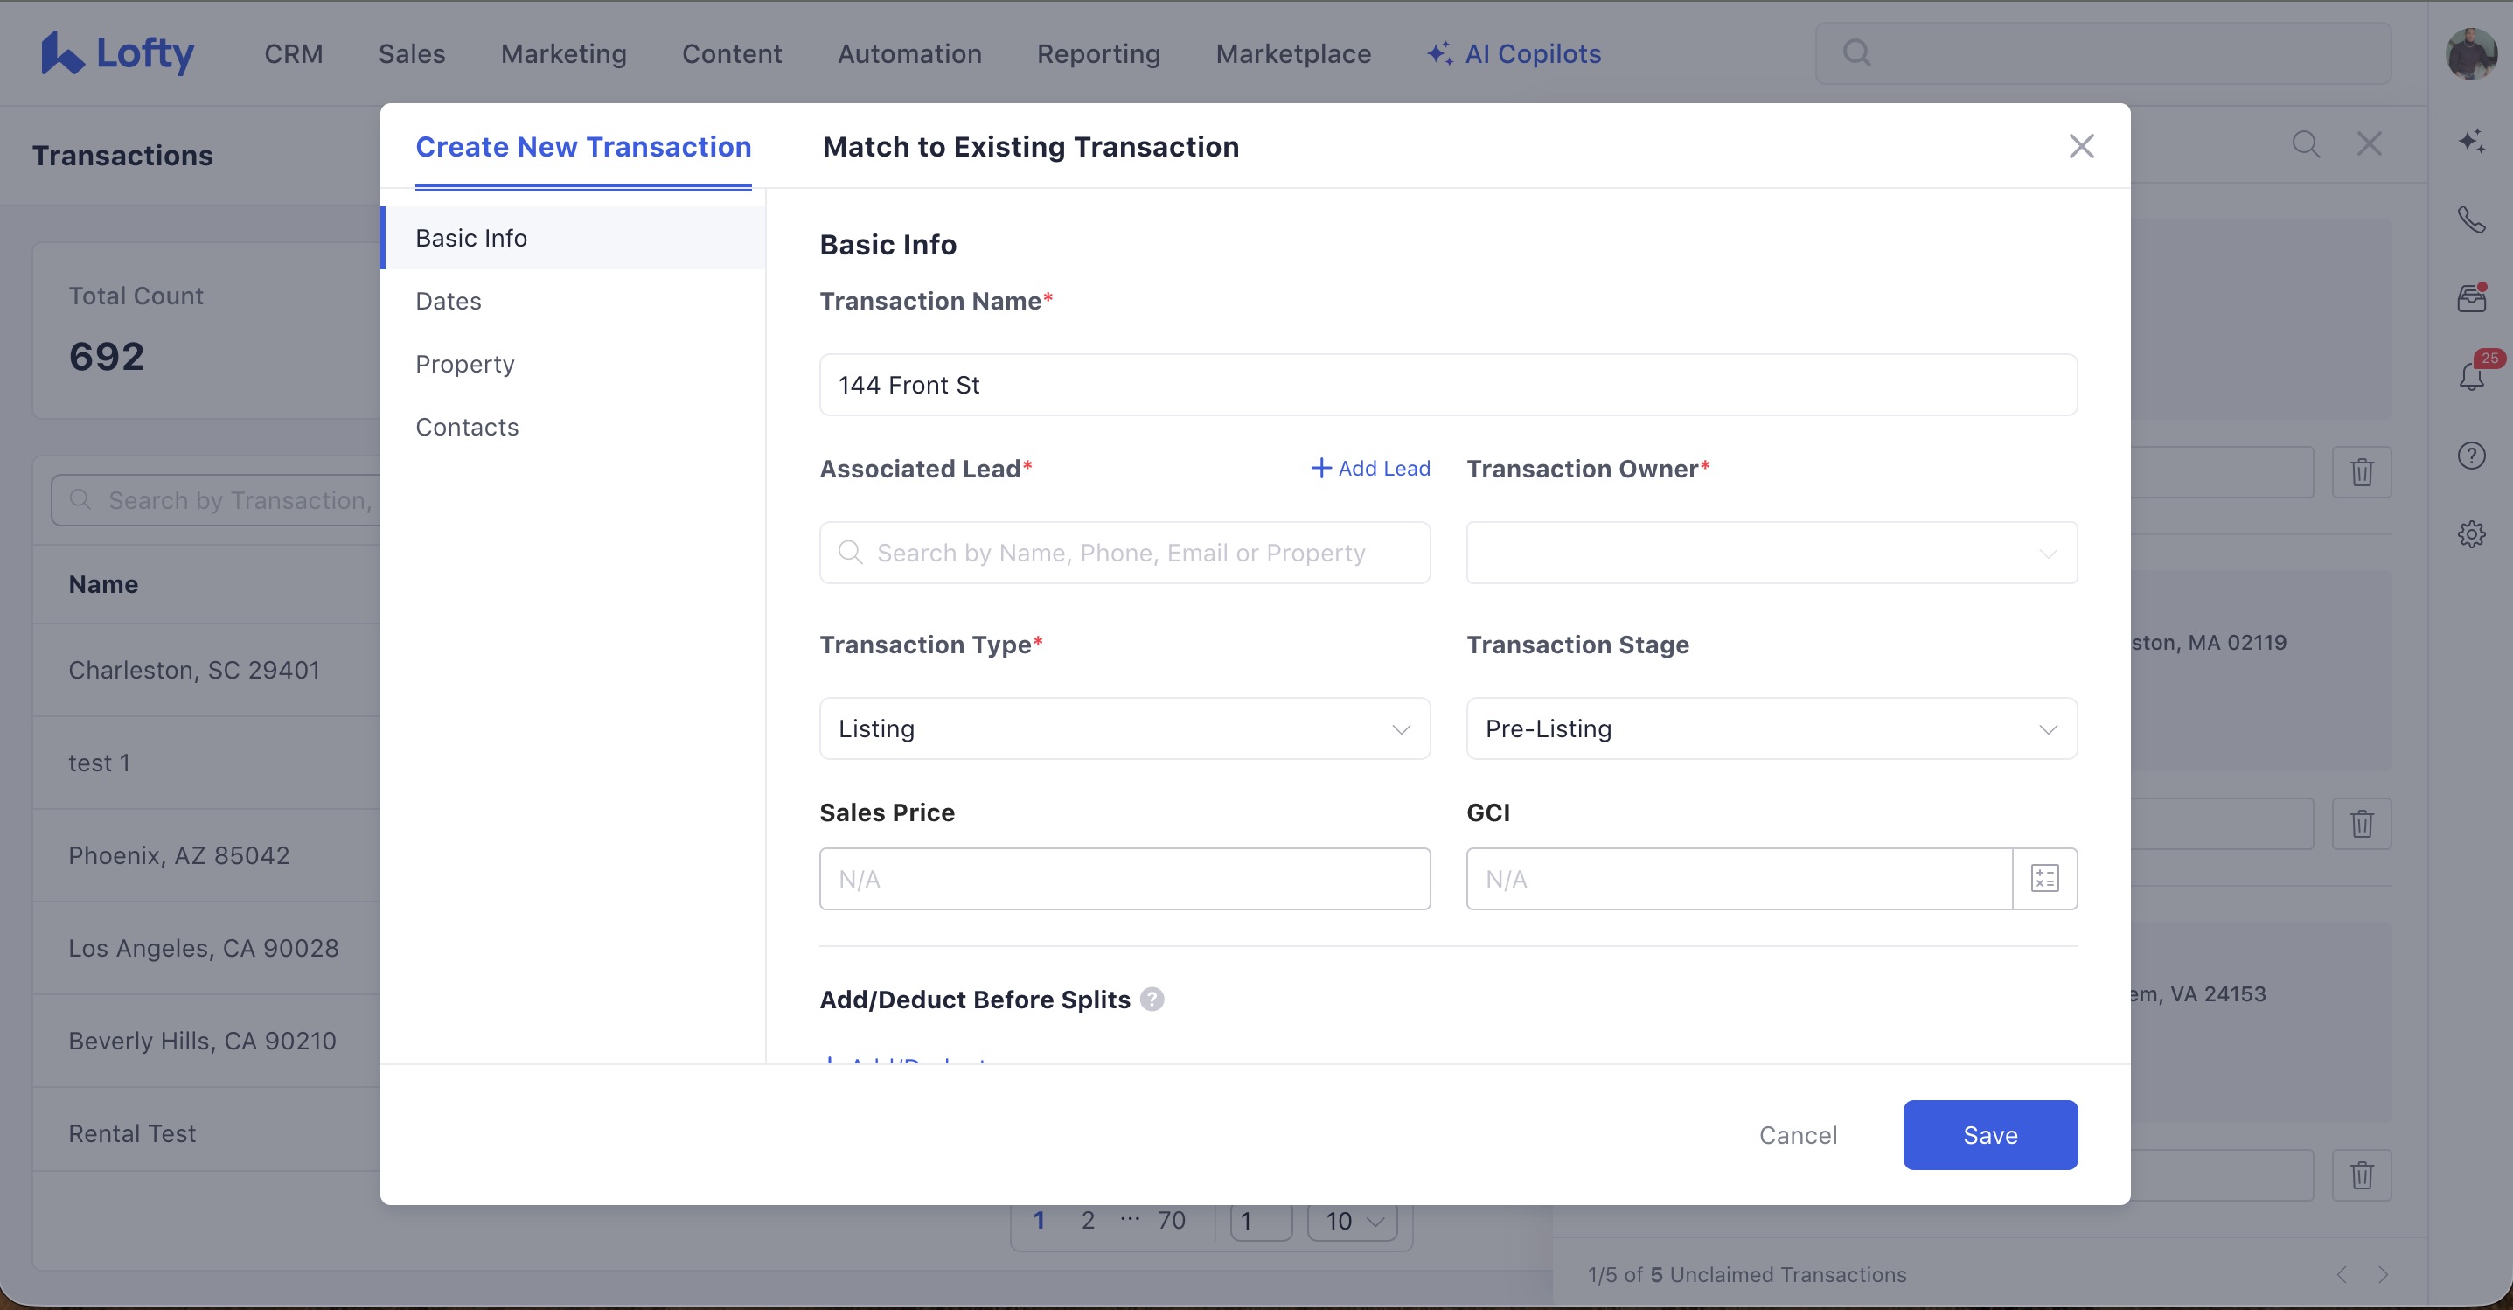Switch to Match to Existing Transaction tab
This screenshot has width=2513, height=1310.
(1030, 146)
